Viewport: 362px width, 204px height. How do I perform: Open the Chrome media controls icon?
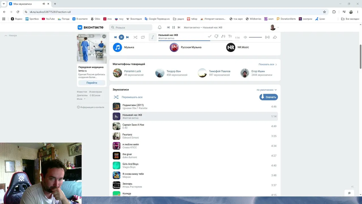[x=344, y=12]
